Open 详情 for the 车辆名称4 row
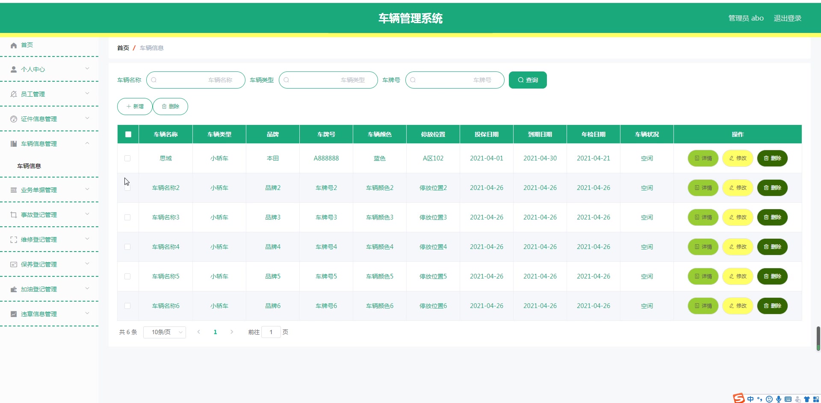This screenshot has width=821, height=403. click(x=703, y=247)
